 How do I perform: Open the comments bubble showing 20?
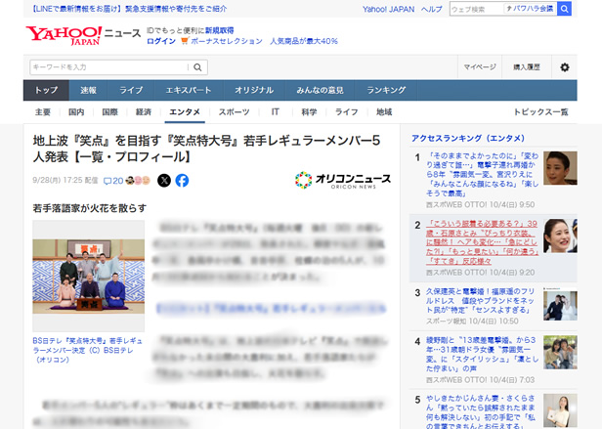113,181
